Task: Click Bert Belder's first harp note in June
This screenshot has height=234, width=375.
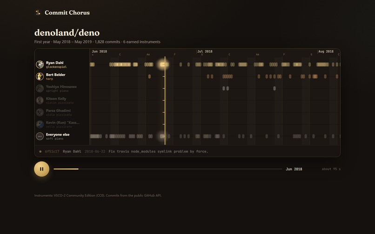Action: click(149, 77)
